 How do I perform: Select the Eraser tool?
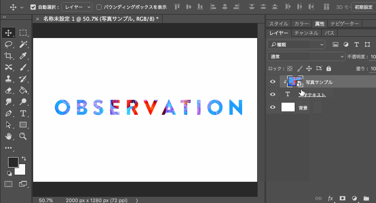(8, 90)
